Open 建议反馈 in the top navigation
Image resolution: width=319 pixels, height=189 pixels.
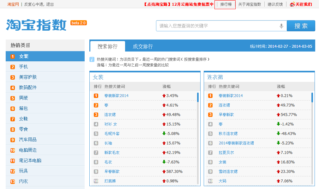275,4
